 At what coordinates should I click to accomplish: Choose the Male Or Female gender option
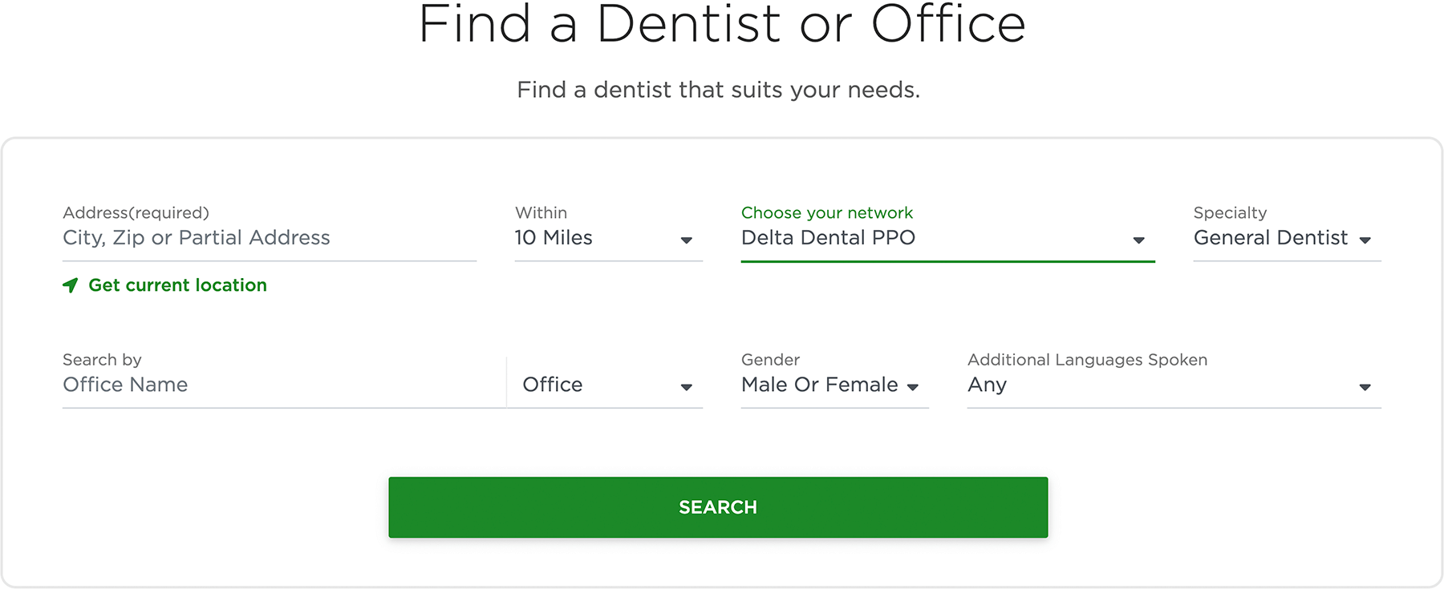(x=834, y=385)
